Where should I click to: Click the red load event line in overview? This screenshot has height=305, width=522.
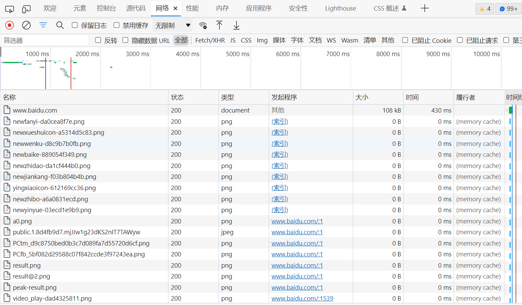point(71,73)
